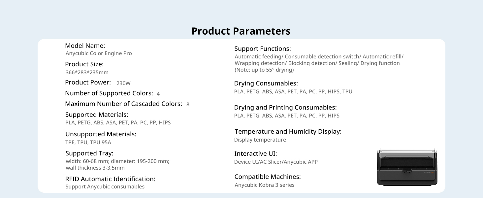Select the Model Name label
Image resolution: width=483 pixels, height=198 pixels.
(85, 46)
